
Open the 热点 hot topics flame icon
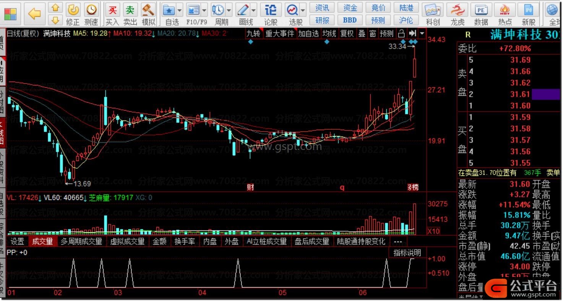point(505,14)
